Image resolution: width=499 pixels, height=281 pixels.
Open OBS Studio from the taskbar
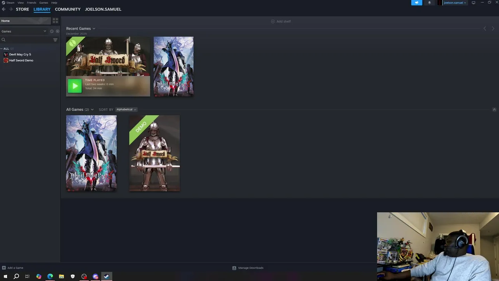tap(84, 276)
